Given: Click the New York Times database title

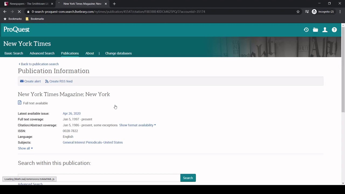Looking at the screenshot, I should 27,44.
